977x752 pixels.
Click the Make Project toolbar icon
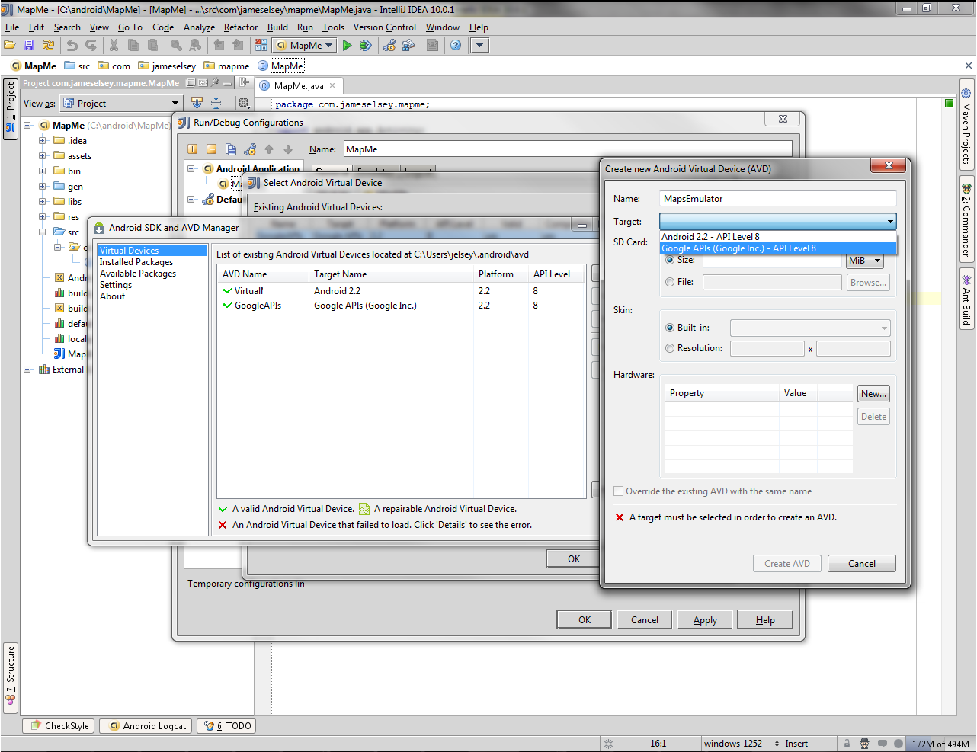point(261,46)
